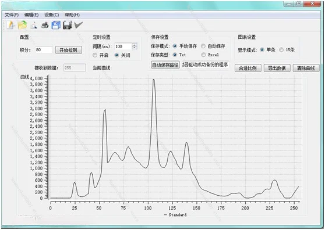Click the print preview magnifier icon
Image resolution: width=325 pixels, height=230 pixels.
[34, 25]
